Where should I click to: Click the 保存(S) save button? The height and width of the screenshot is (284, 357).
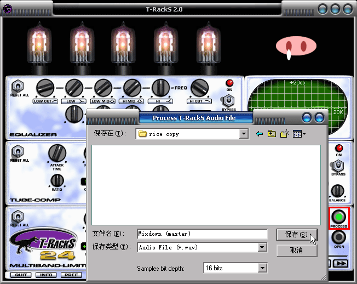(x=297, y=235)
